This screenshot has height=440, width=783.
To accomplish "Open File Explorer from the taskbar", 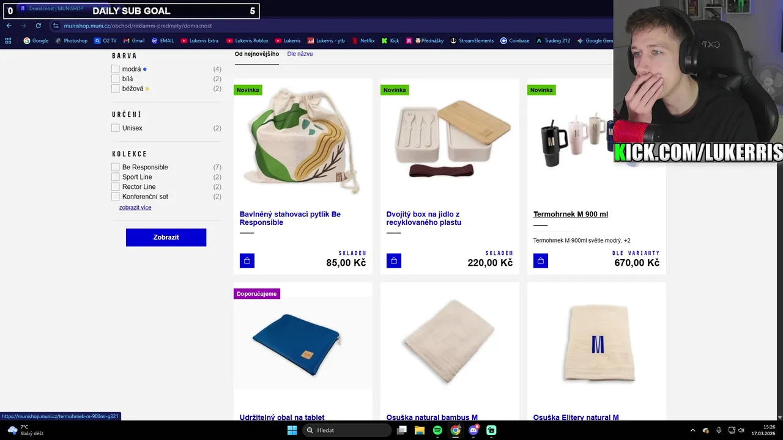I will click(x=420, y=430).
